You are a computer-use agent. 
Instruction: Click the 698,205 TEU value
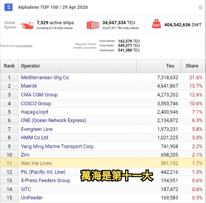[170, 155]
